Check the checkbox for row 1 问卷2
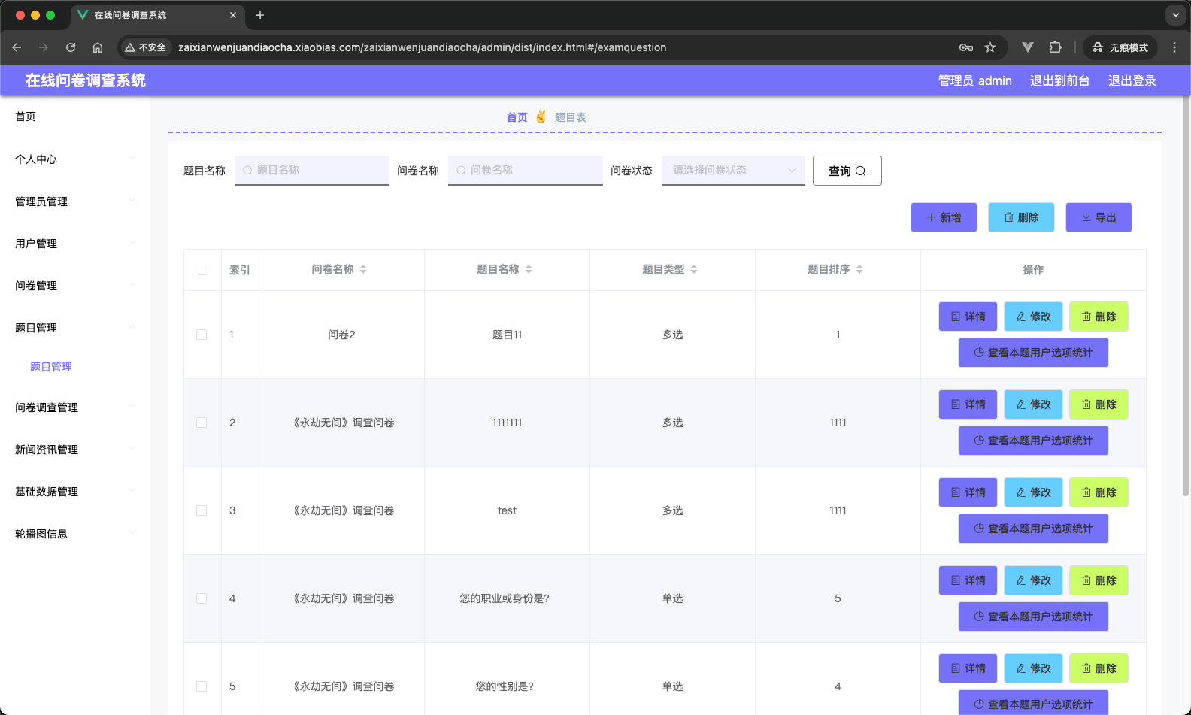 [x=202, y=335]
